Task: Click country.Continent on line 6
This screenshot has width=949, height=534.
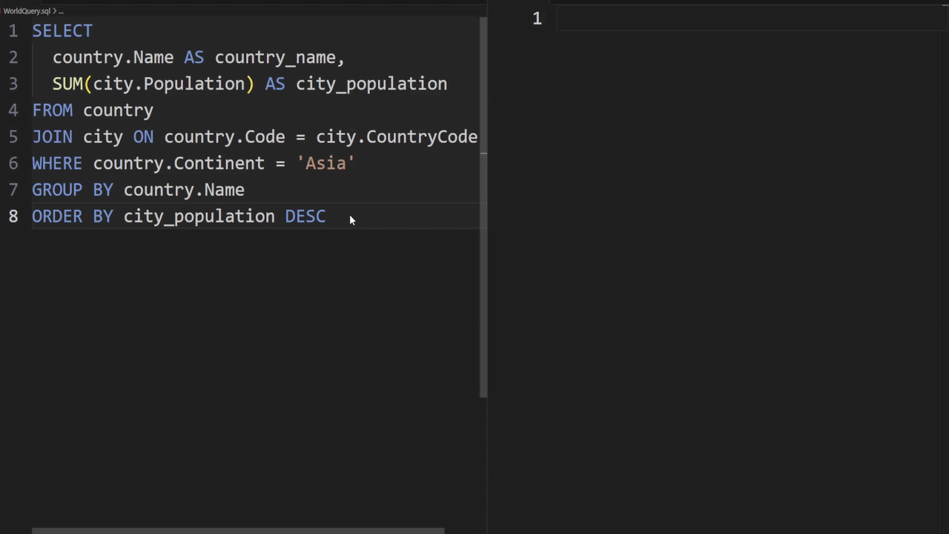Action: pos(179,163)
